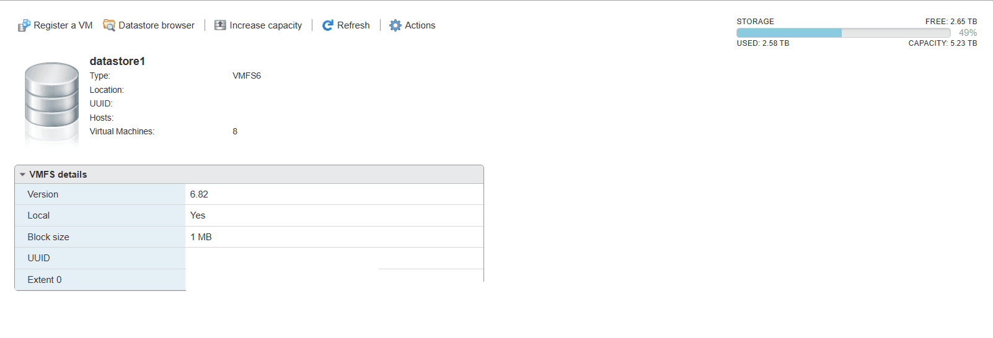The image size is (993, 338).
Task: Click the VMFS6 type value
Action: point(247,76)
